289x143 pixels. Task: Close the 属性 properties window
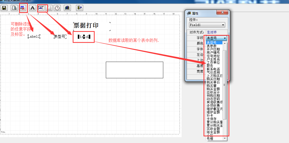(222, 12)
